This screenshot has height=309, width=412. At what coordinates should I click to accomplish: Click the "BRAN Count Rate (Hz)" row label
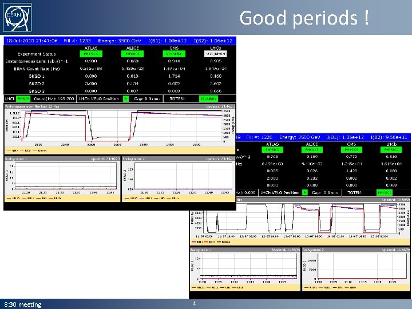[x=37, y=69]
